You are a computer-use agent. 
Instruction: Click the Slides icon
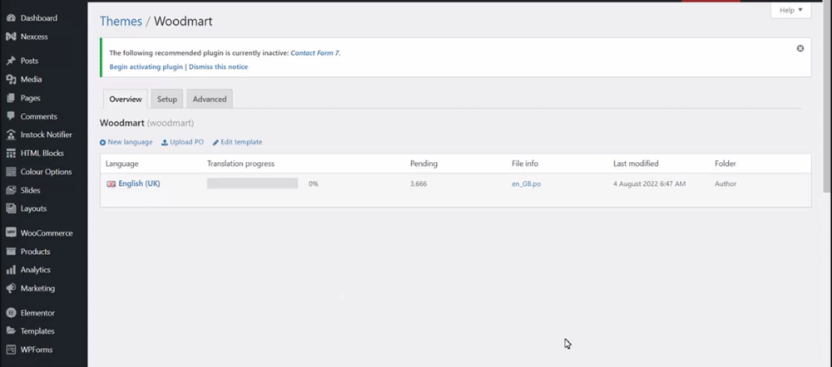pos(11,190)
